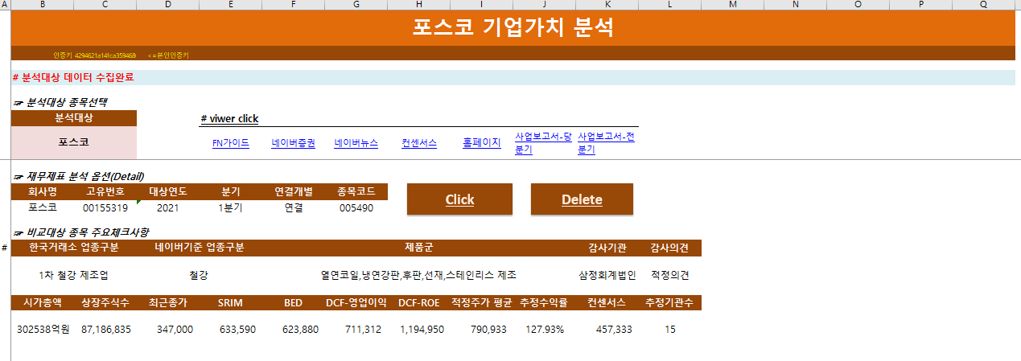The image size is (1021, 361).
Task: Select the 삼정회계법인 cell
Action: pos(607,275)
